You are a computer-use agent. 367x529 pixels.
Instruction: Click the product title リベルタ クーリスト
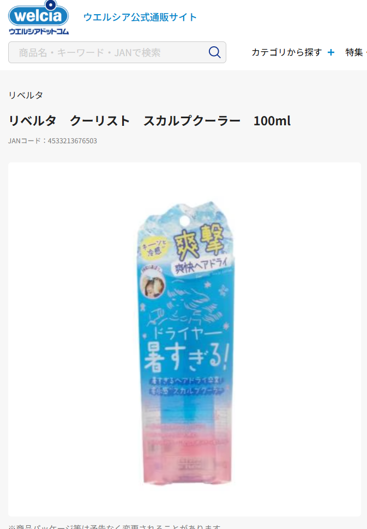[69, 121]
